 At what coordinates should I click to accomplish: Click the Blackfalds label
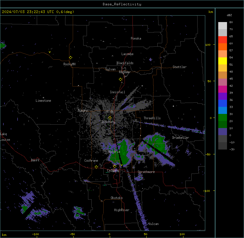coord(125,63)
